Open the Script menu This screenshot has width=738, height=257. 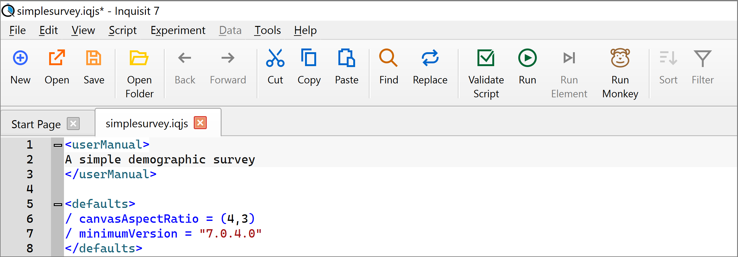(x=122, y=30)
